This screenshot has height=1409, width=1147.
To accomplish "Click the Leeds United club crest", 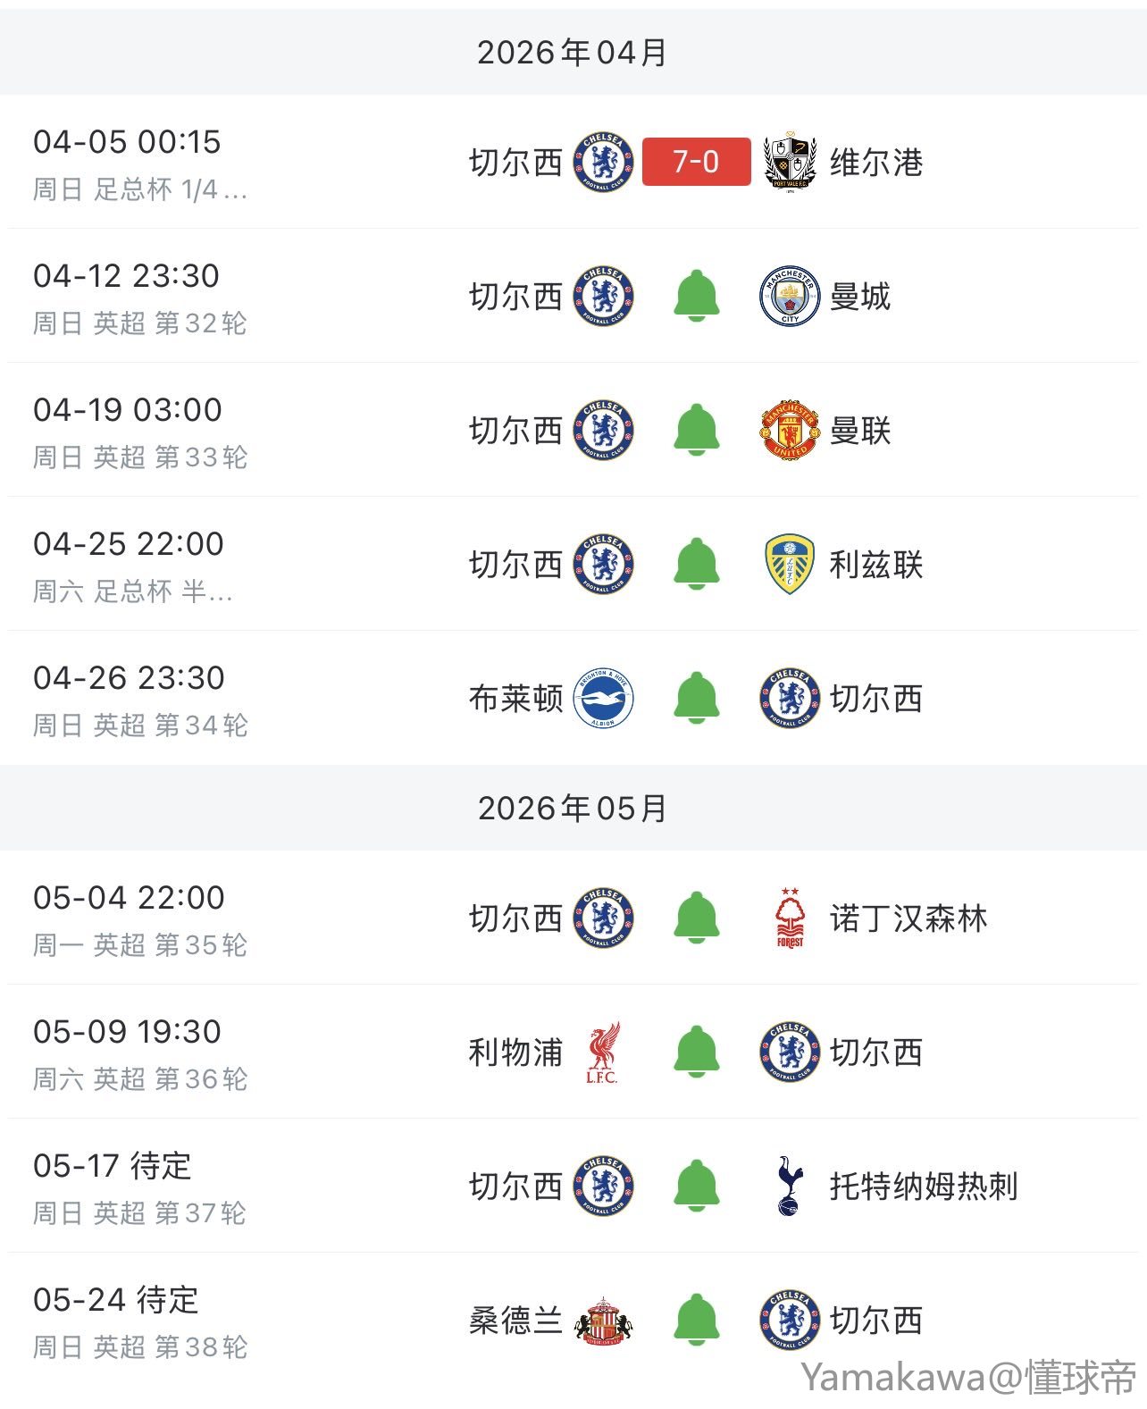I will click(790, 564).
